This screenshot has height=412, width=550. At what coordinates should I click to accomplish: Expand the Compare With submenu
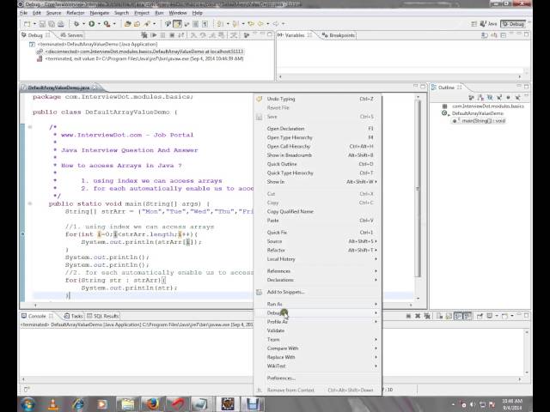click(319, 348)
